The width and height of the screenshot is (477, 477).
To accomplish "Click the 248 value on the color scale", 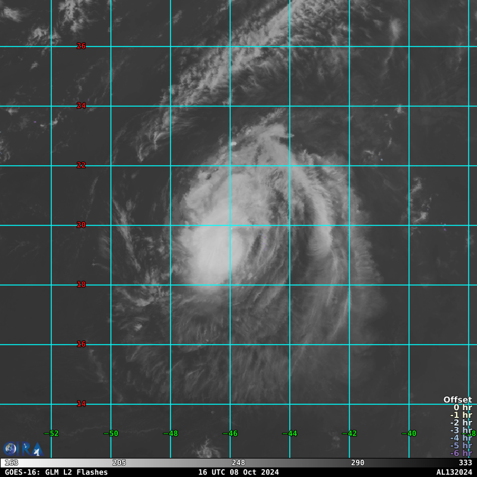I will click(x=238, y=463).
